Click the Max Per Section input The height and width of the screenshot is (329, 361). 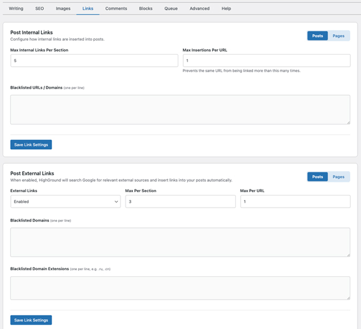coord(180,201)
